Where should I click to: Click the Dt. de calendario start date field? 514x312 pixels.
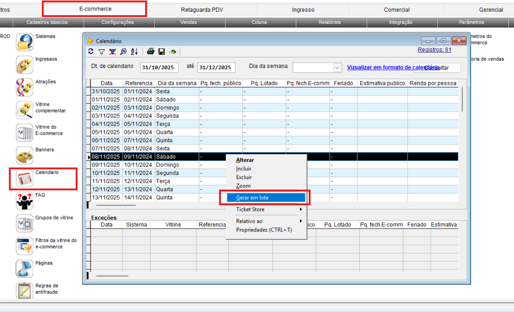159,67
